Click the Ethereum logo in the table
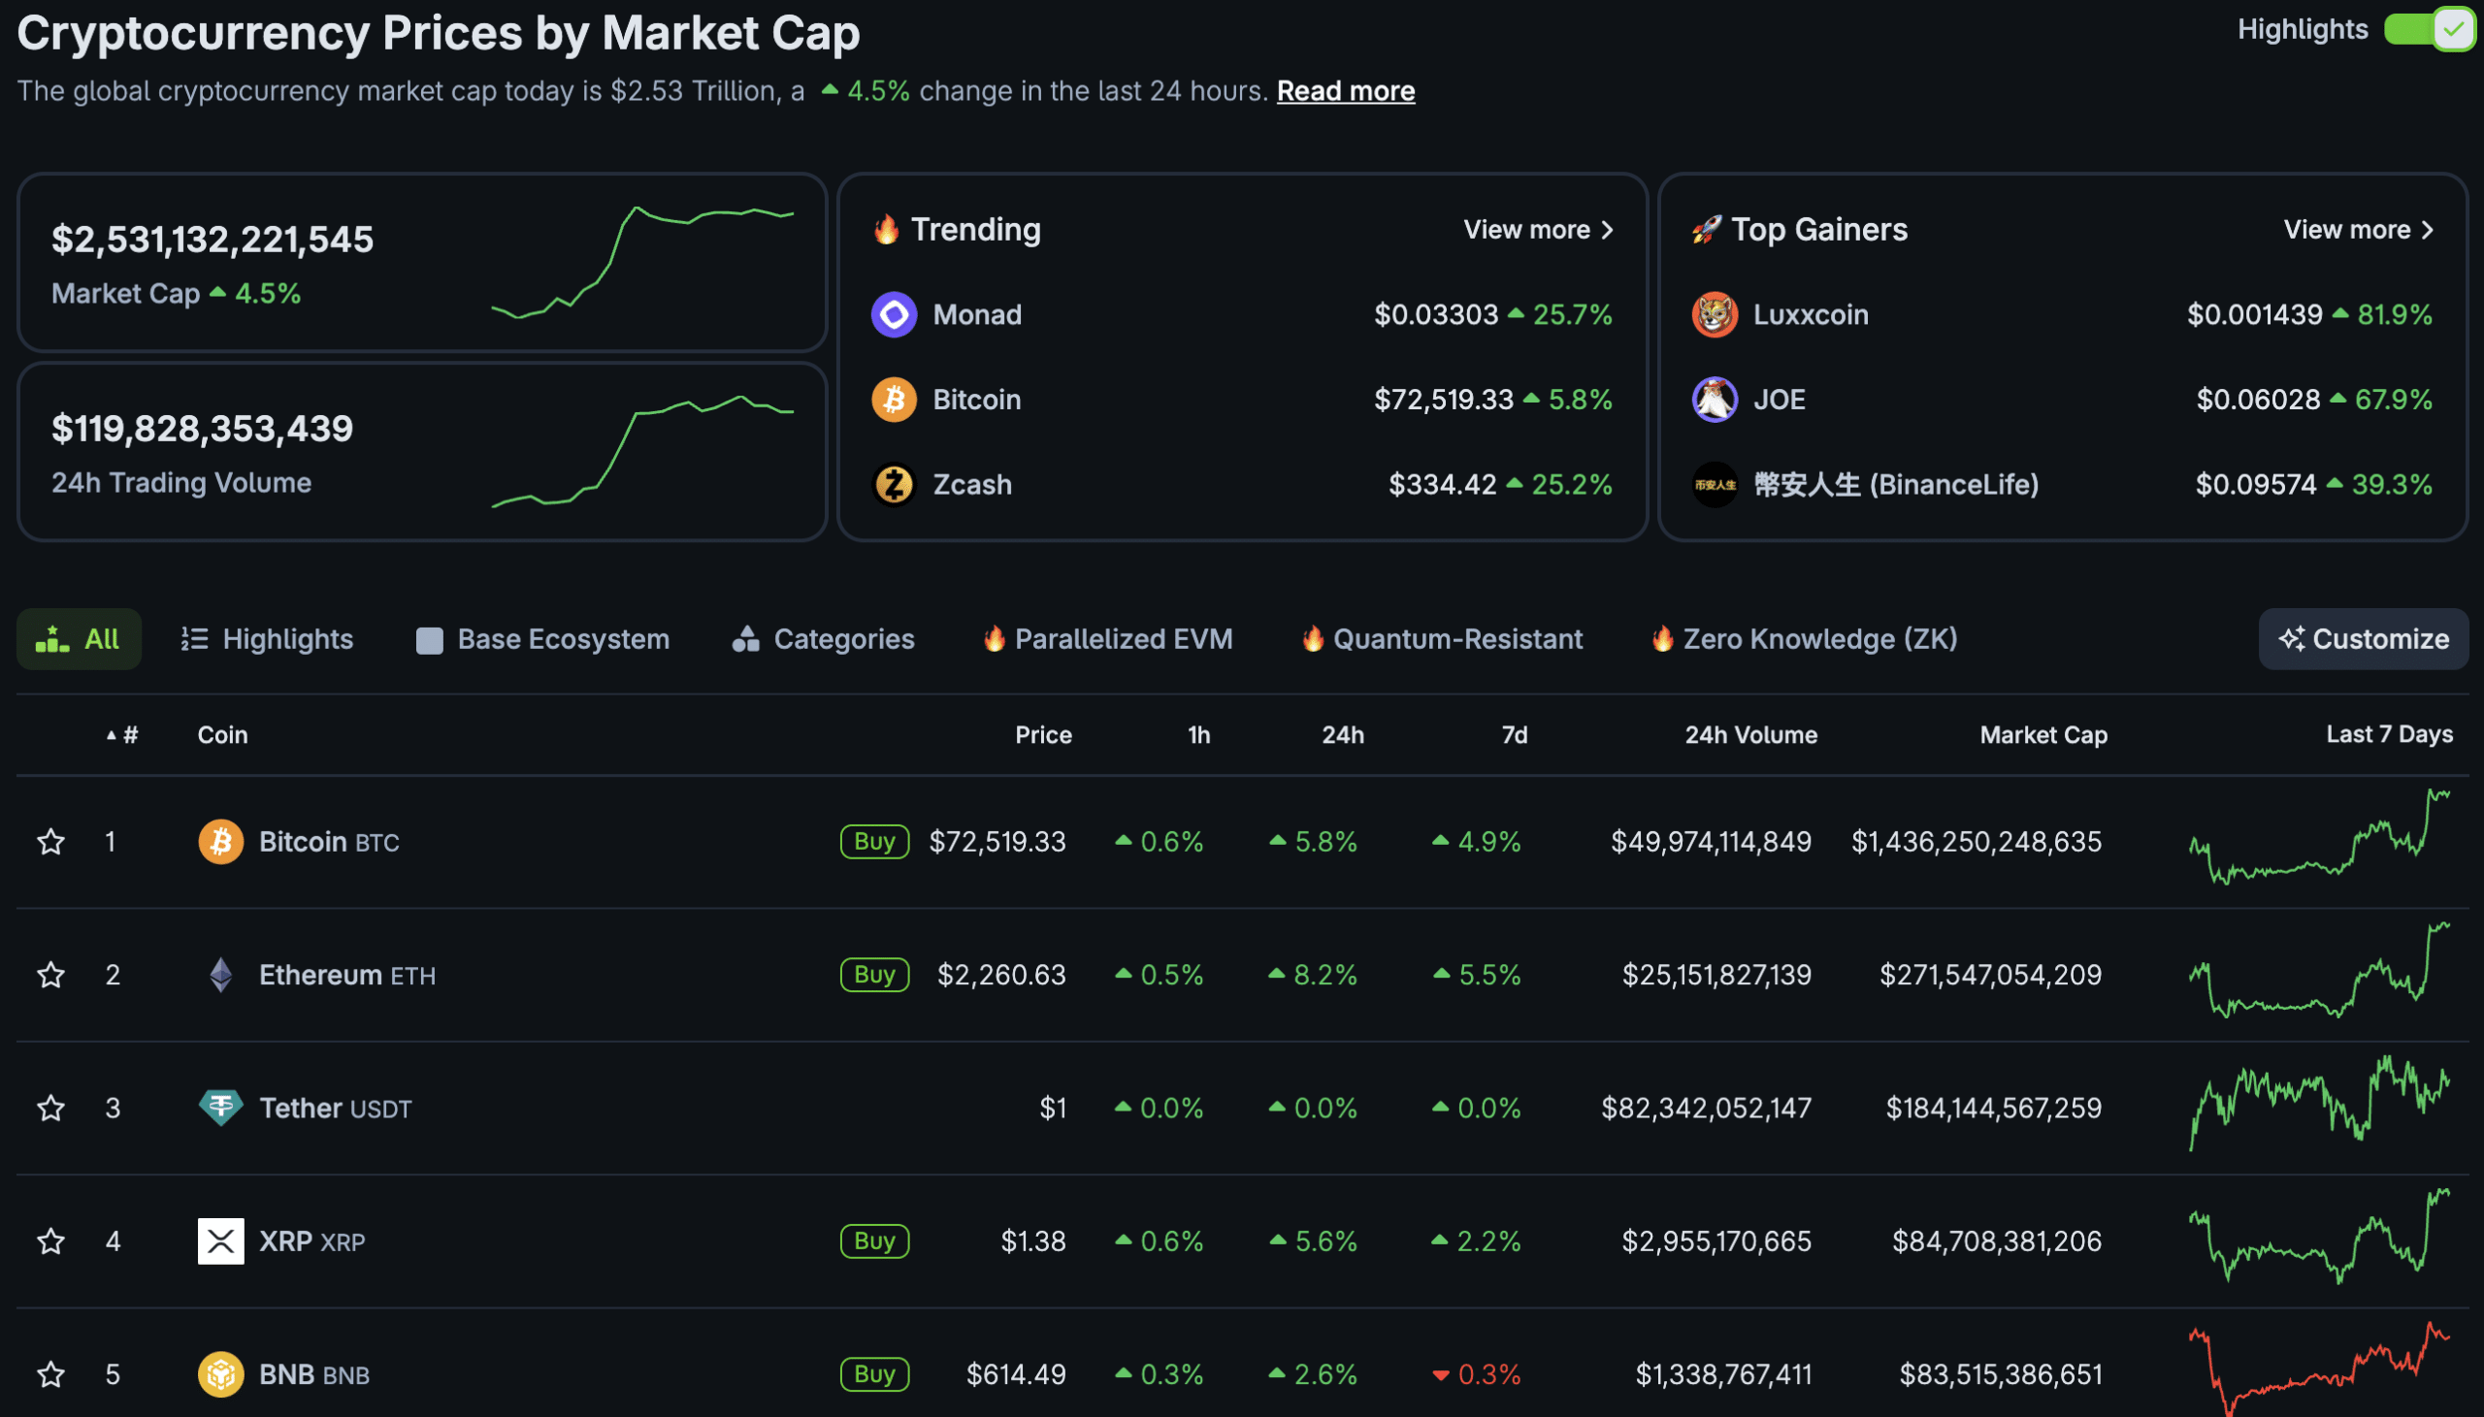This screenshot has width=2484, height=1417. pos(221,974)
